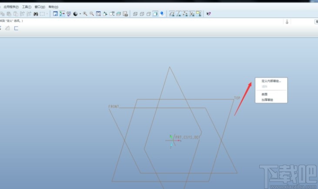318x189 pixels.
Task: Open the saved view list icon
Action: coord(112,14)
